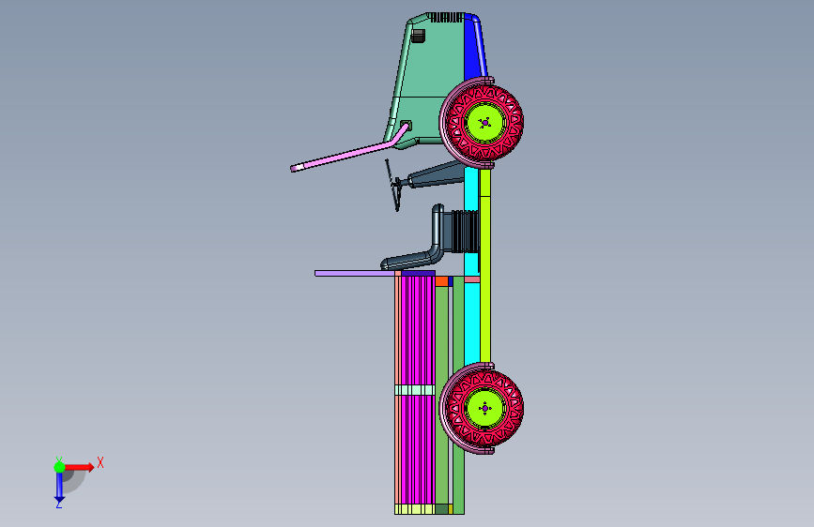This screenshot has width=814, height=527.
Task: Select the orange block beside the magenta panels
Action: click(442, 281)
